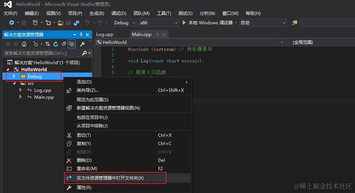Choose 从项目中排除(J) menu entry

(128, 126)
